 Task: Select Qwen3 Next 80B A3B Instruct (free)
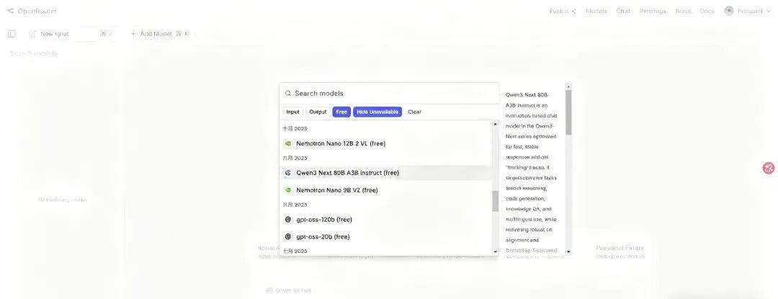[x=386, y=173]
